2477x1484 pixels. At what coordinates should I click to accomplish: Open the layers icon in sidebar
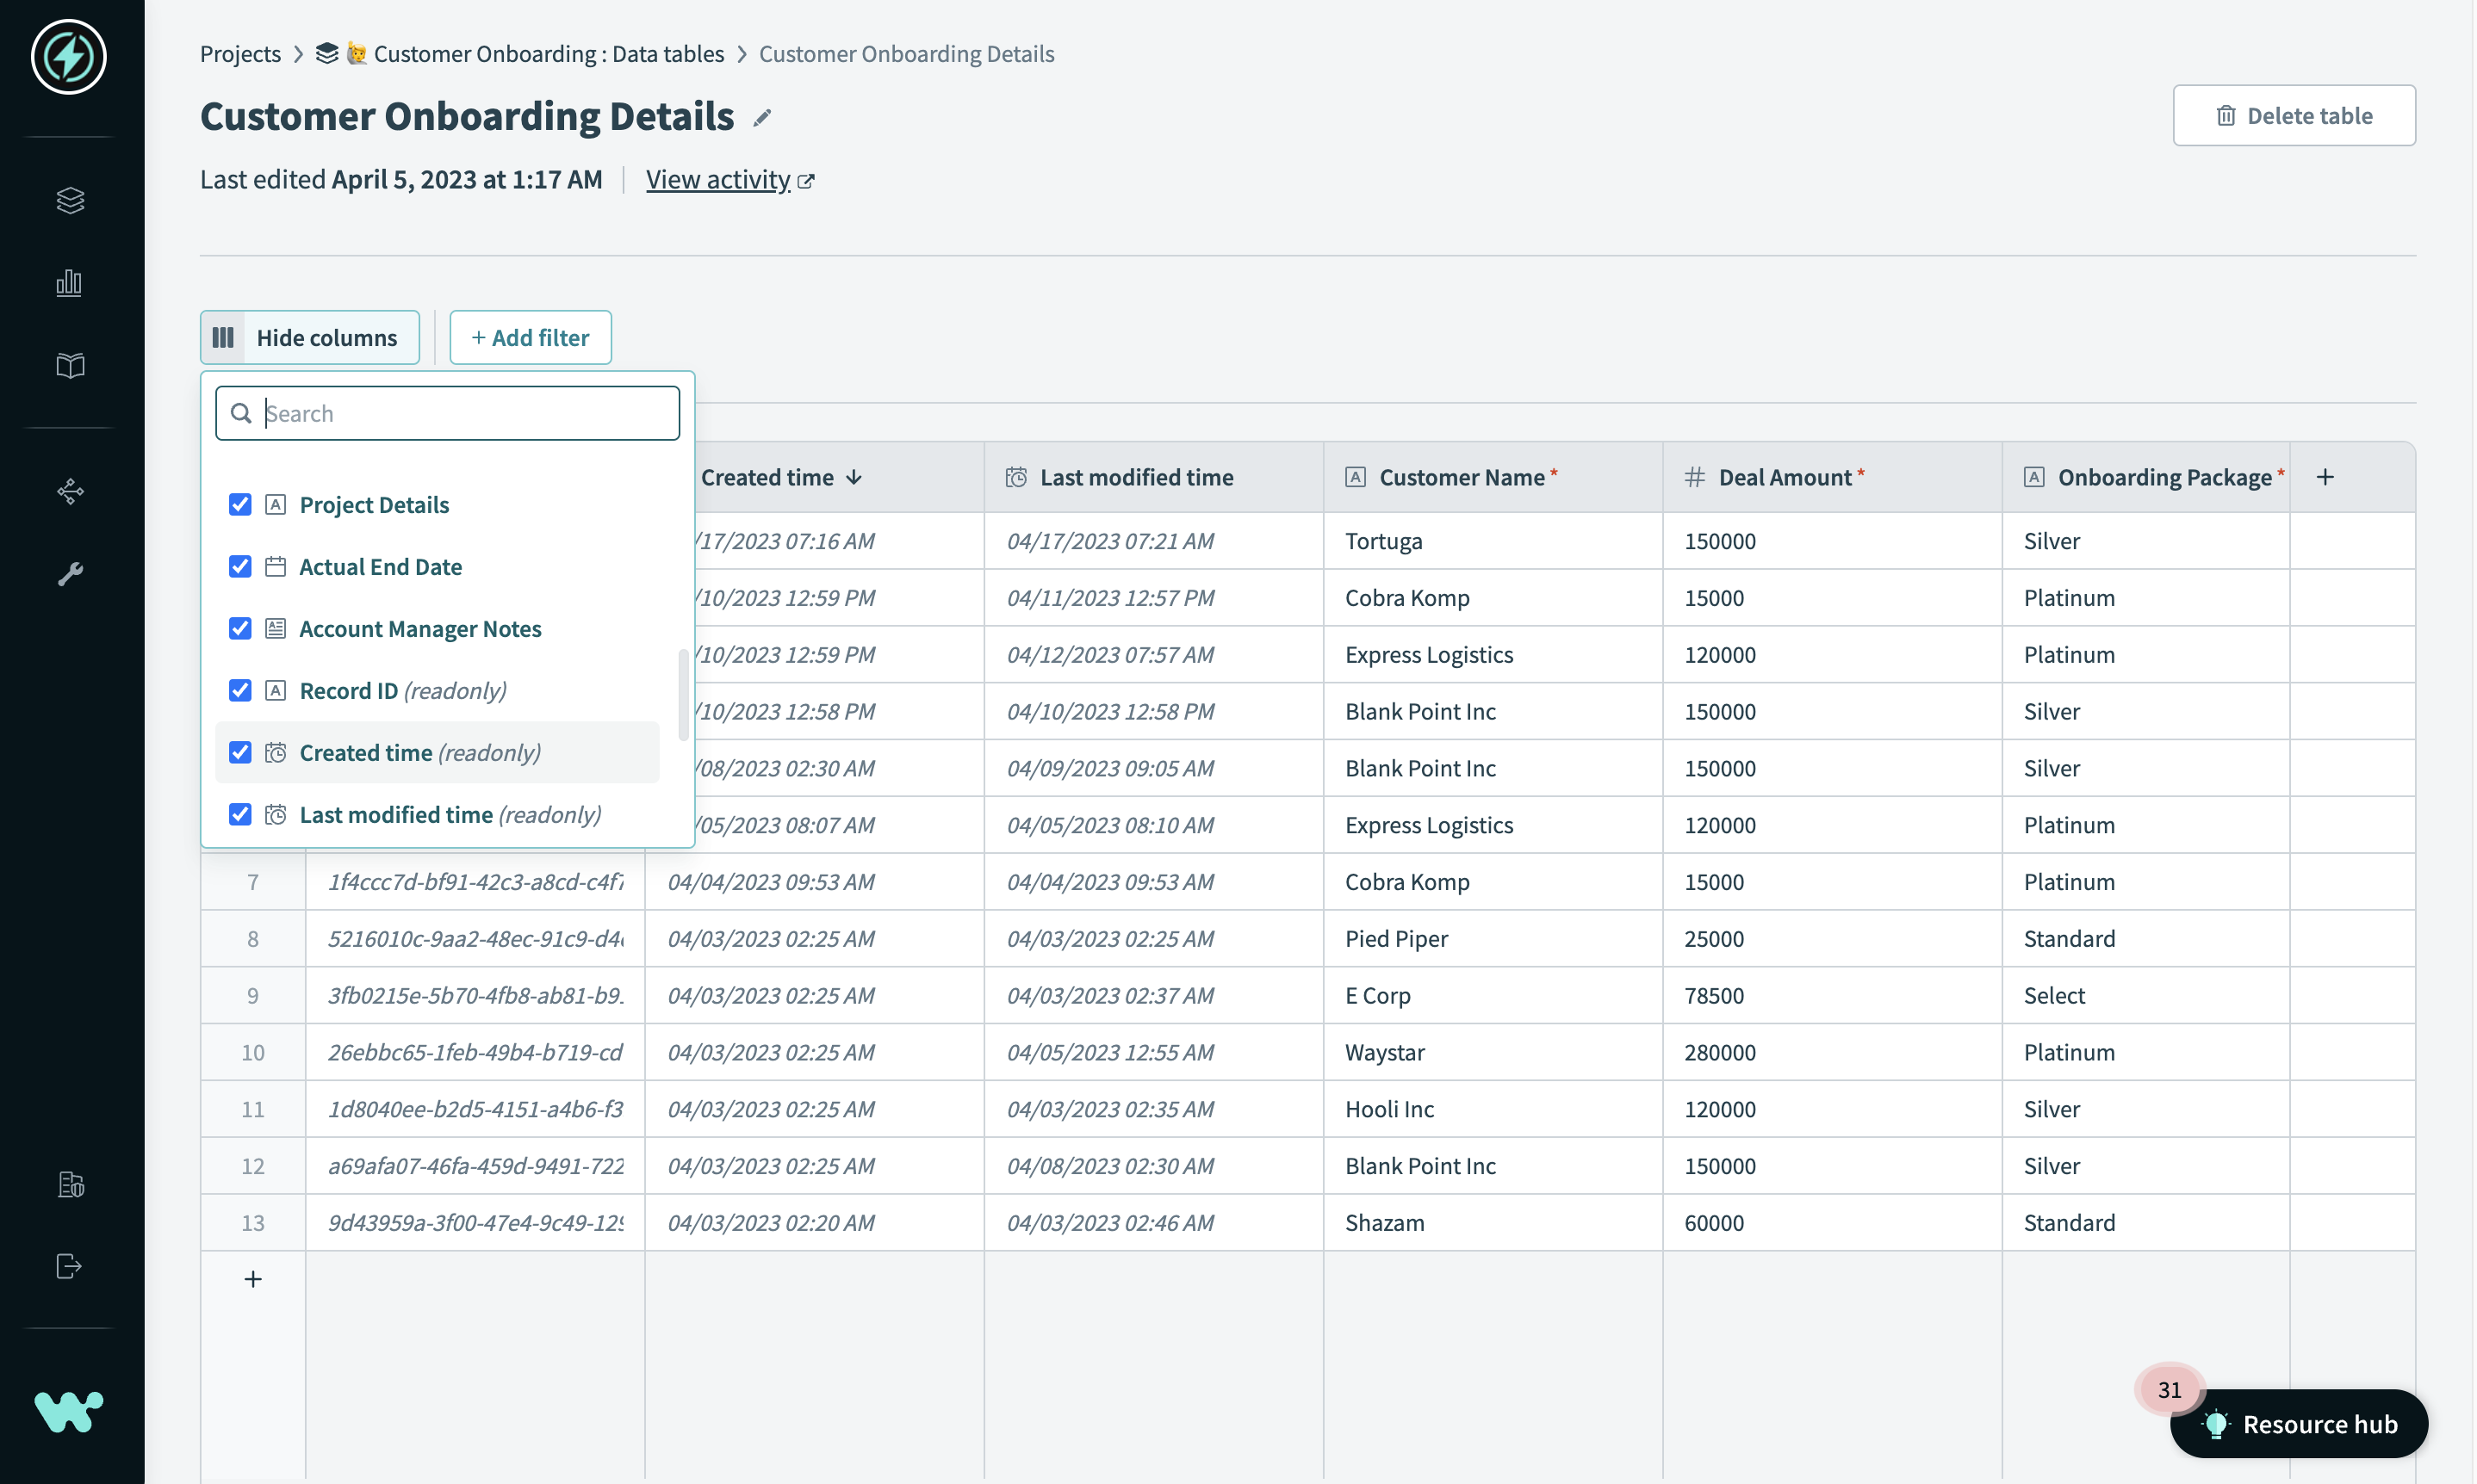point(70,200)
